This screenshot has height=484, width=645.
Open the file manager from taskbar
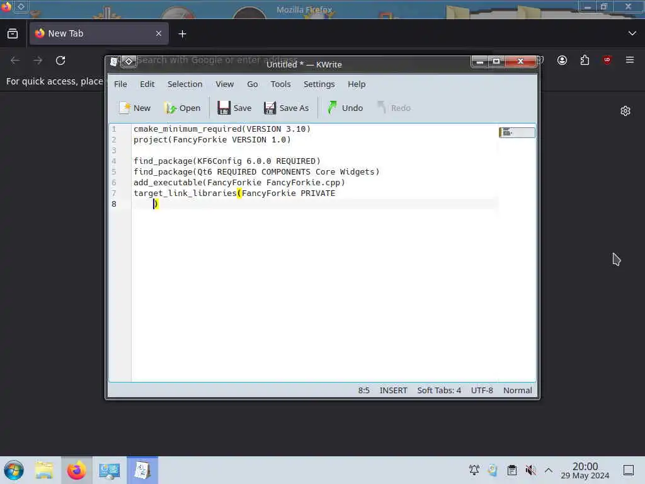(44, 470)
